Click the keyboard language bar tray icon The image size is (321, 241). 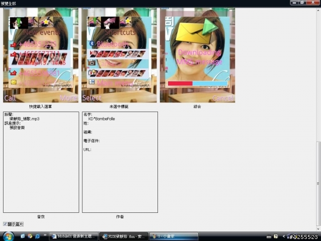269,236
